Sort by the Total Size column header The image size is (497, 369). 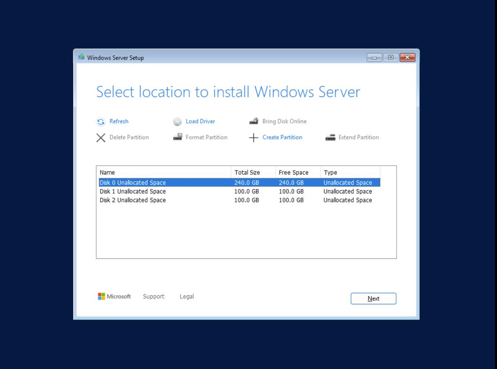[x=254, y=172]
